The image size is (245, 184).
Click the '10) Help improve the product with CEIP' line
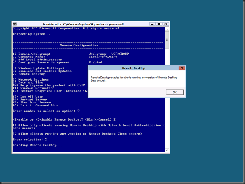[x=49, y=85]
